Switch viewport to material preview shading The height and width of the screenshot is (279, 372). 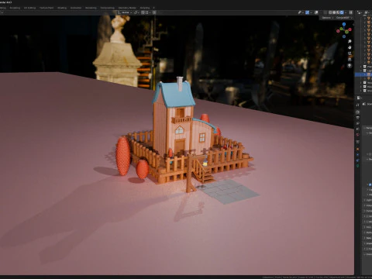(338, 12)
